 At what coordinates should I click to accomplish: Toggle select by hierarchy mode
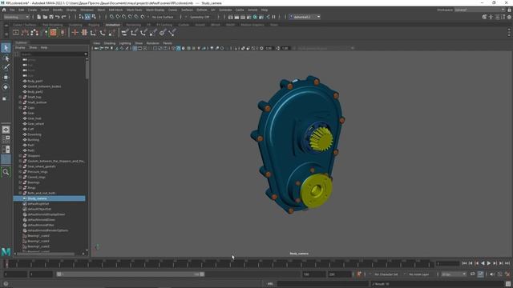coord(81,17)
